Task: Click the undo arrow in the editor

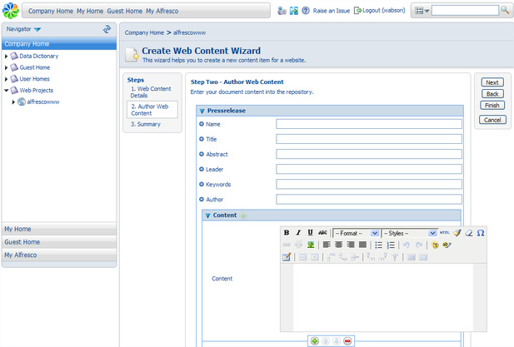Action: click(407, 245)
